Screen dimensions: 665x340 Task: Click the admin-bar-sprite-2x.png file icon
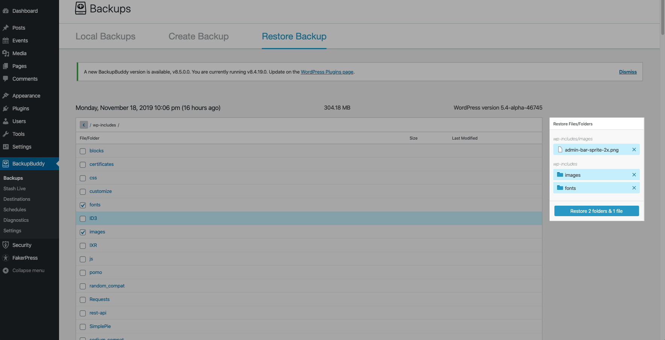tap(560, 150)
